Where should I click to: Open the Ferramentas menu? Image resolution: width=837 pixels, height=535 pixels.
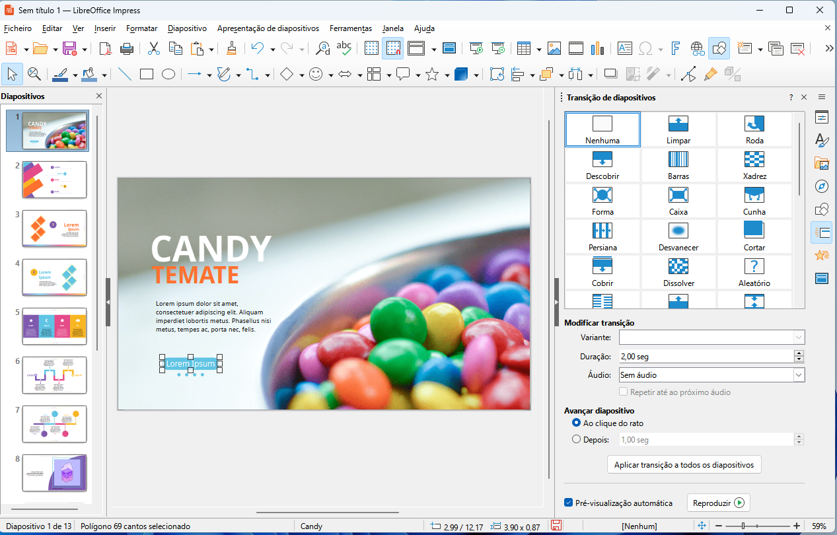[x=350, y=28]
